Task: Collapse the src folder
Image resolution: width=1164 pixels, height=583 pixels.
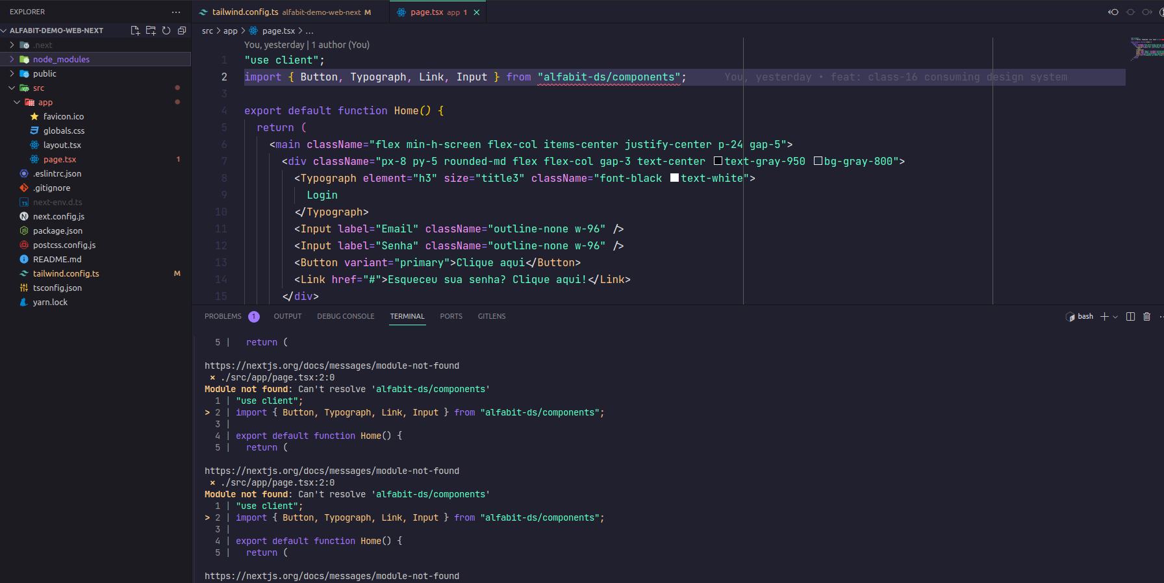Action: 12,88
